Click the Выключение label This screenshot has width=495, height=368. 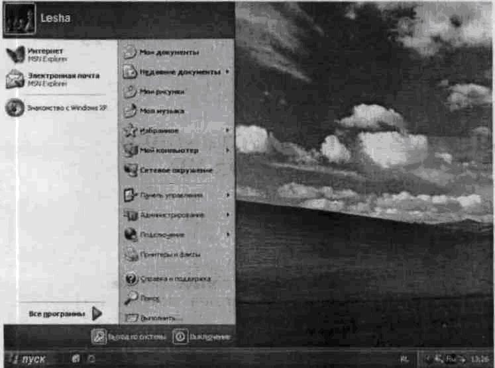click(x=209, y=337)
